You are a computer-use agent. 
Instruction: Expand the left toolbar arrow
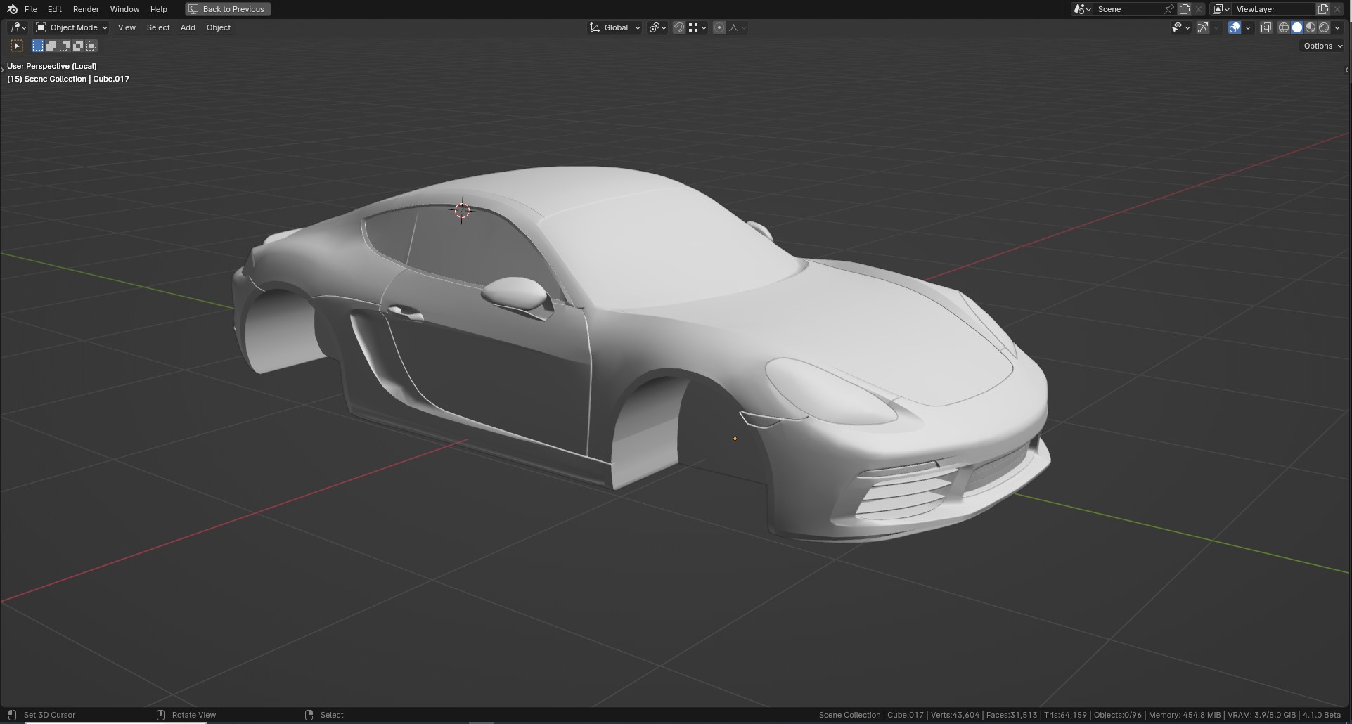tap(2, 70)
